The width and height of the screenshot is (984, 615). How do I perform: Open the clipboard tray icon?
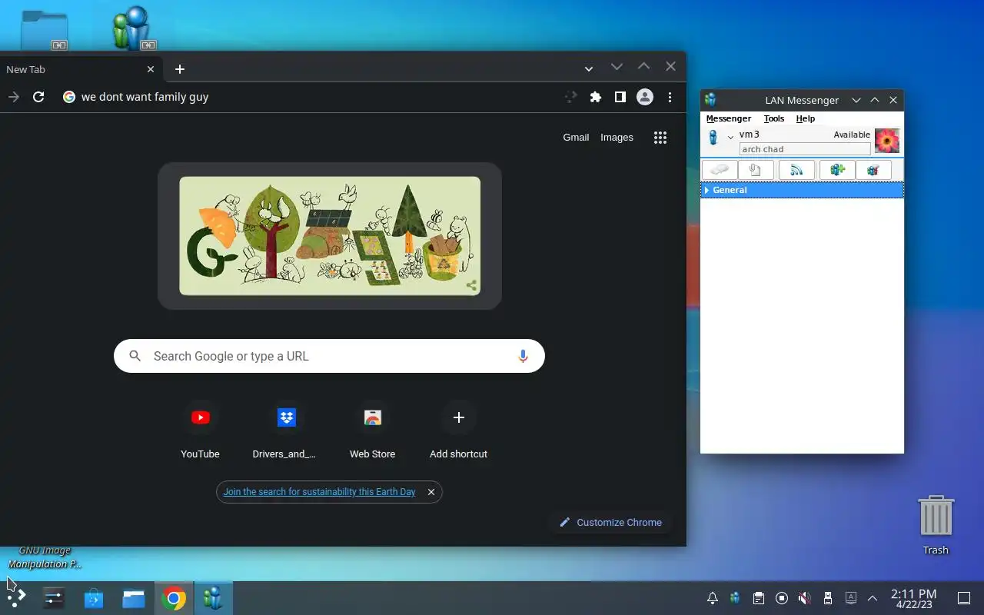[759, 598]
